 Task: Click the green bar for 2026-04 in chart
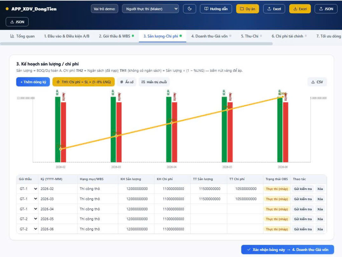point(169,130)
